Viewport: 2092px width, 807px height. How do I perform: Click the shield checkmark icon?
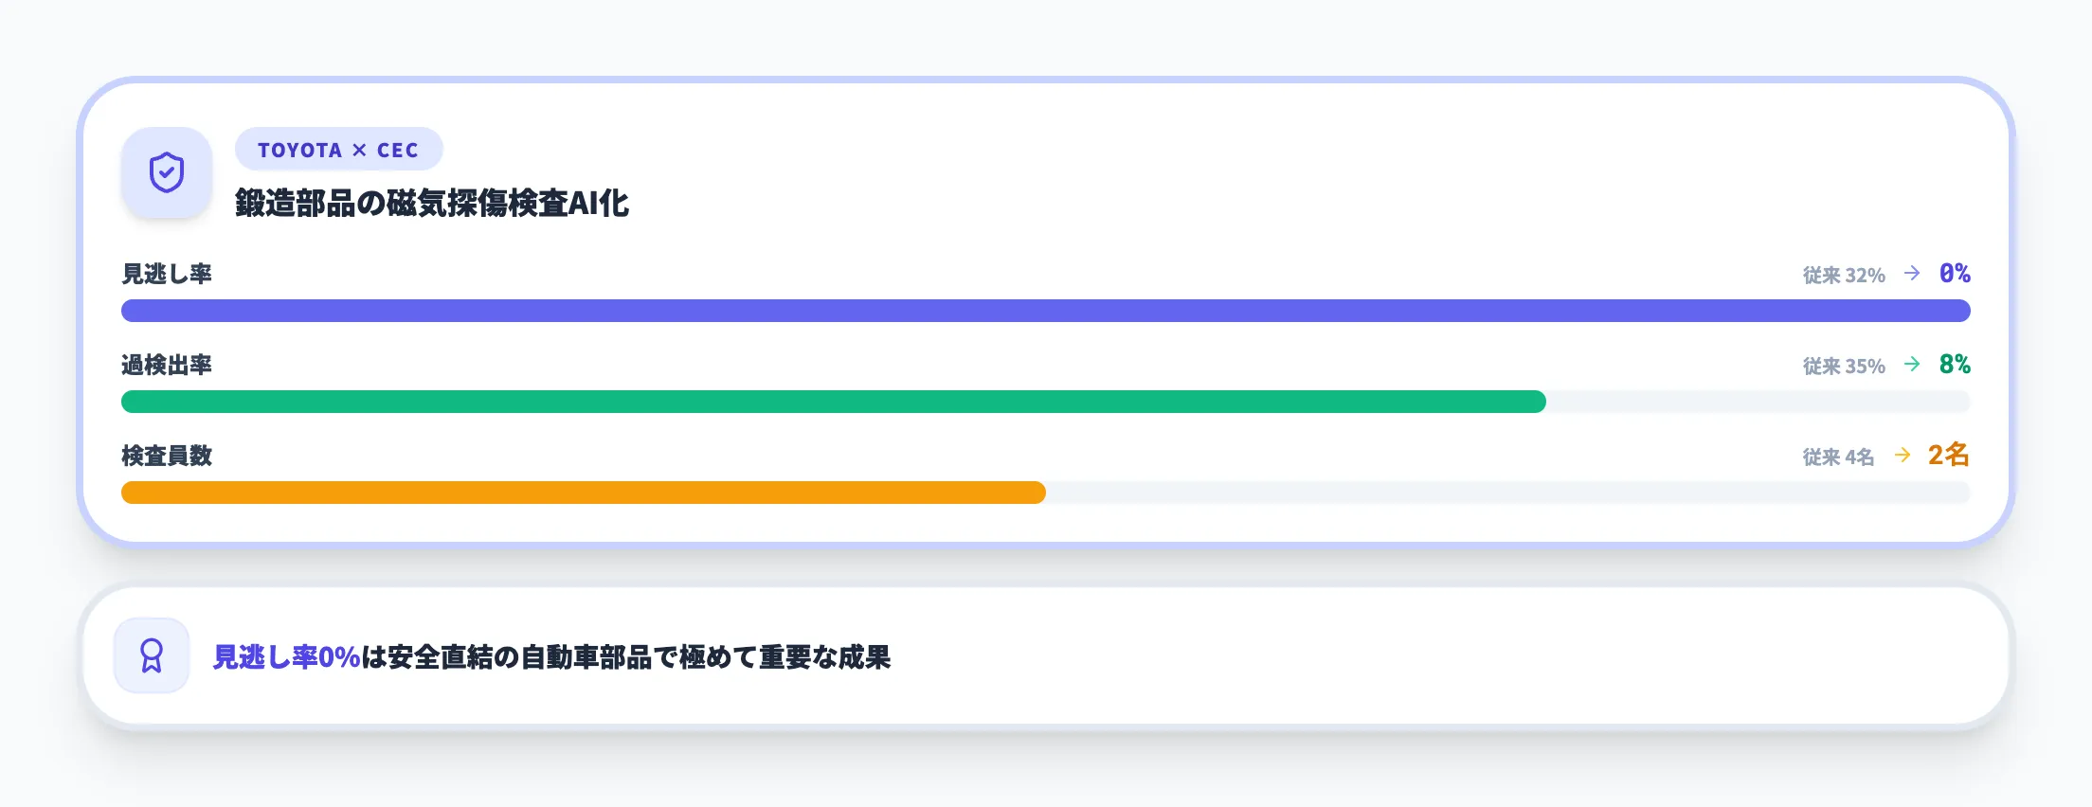(x=167, y=172)
